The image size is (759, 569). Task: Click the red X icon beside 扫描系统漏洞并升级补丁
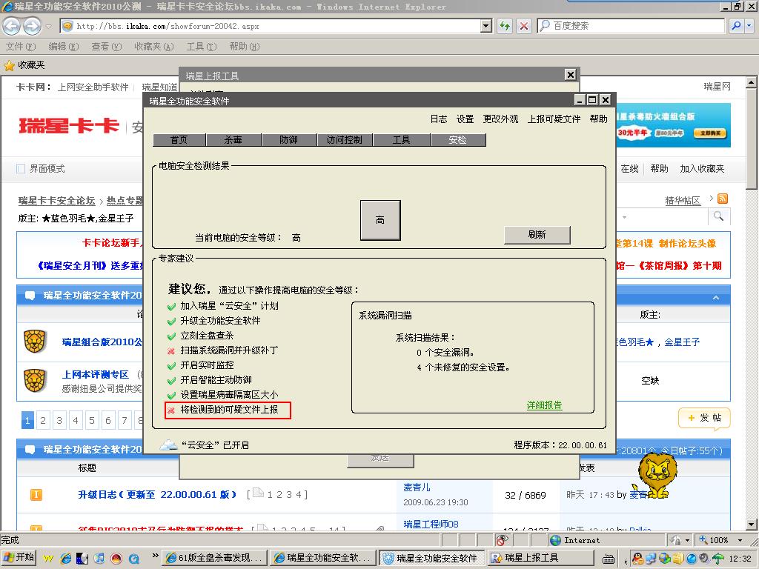point(171,350)
